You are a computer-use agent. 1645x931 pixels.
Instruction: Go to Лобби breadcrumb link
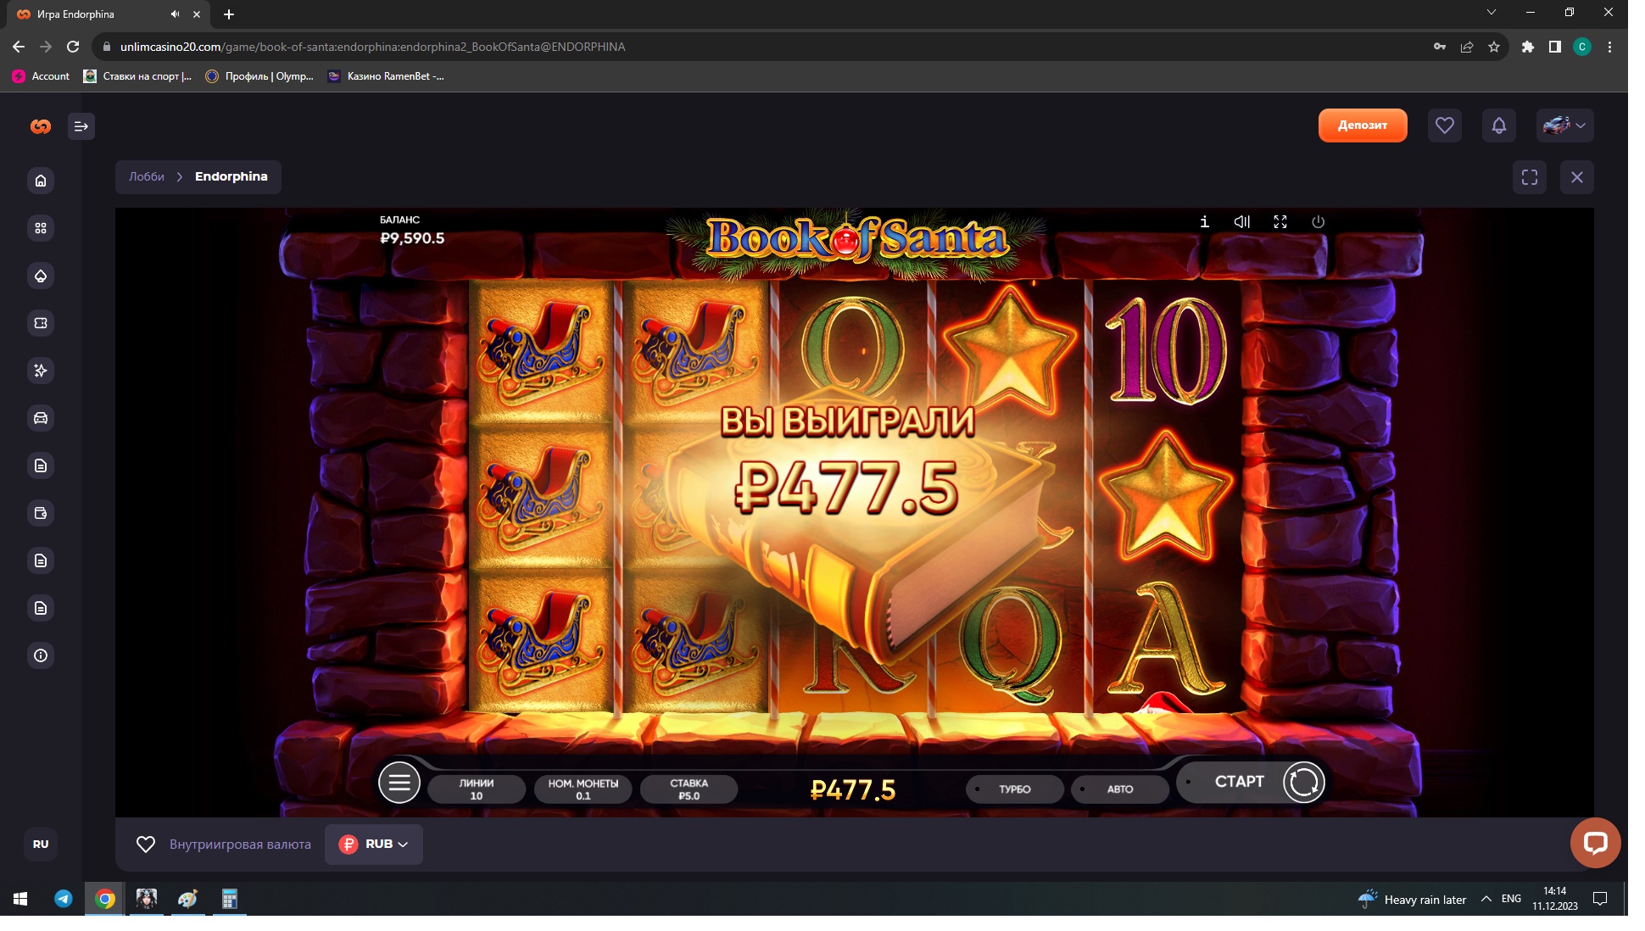(x=147, y=176)
